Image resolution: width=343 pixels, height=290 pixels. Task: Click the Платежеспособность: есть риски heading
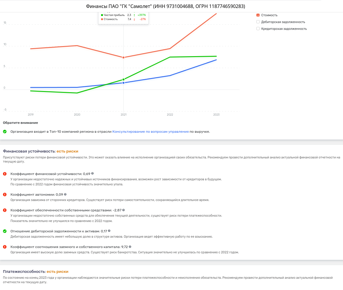[36, 272]
